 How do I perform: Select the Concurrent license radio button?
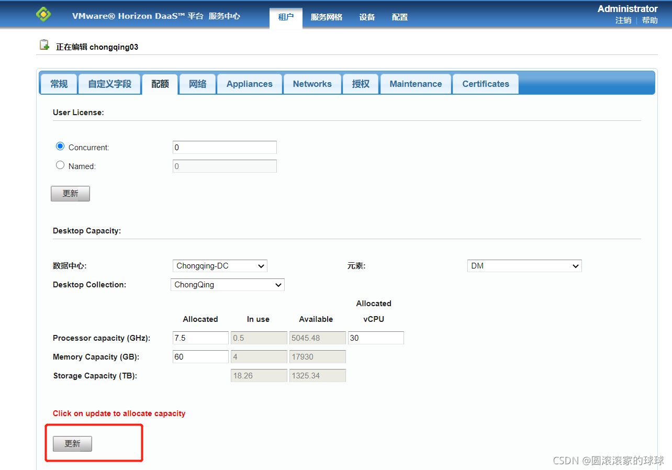coord(60,147)
